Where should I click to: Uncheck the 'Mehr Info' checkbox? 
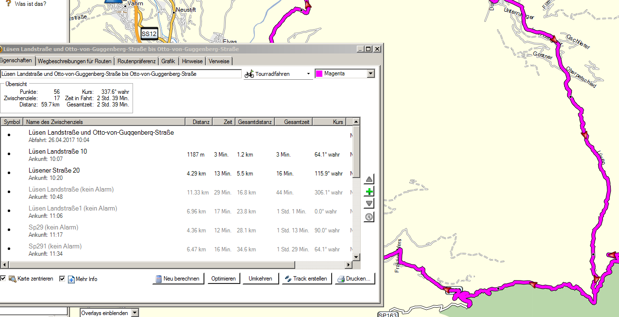62,279
